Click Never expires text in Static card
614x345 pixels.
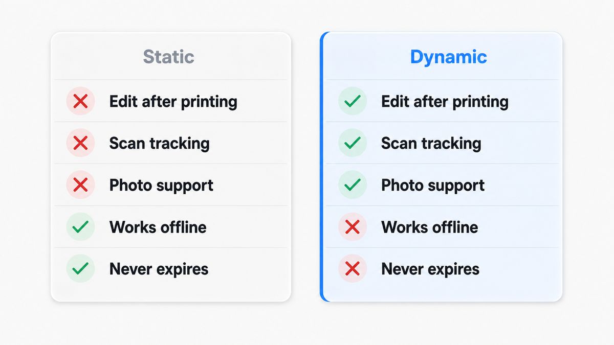pyautogui.click(x=159, y=269)
